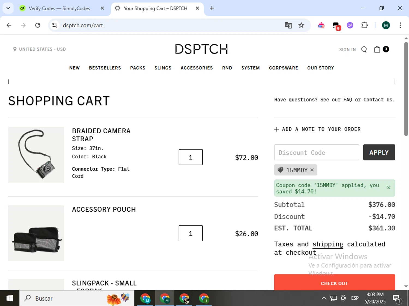This screenshot has height=306, width=409.
Task: Open the shopping bag cart icon
Action: point(377,49)
